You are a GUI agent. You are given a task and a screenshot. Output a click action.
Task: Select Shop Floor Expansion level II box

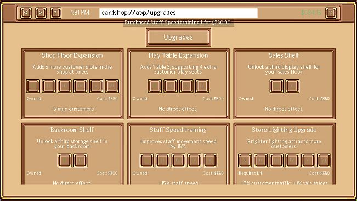click(49, 86)
